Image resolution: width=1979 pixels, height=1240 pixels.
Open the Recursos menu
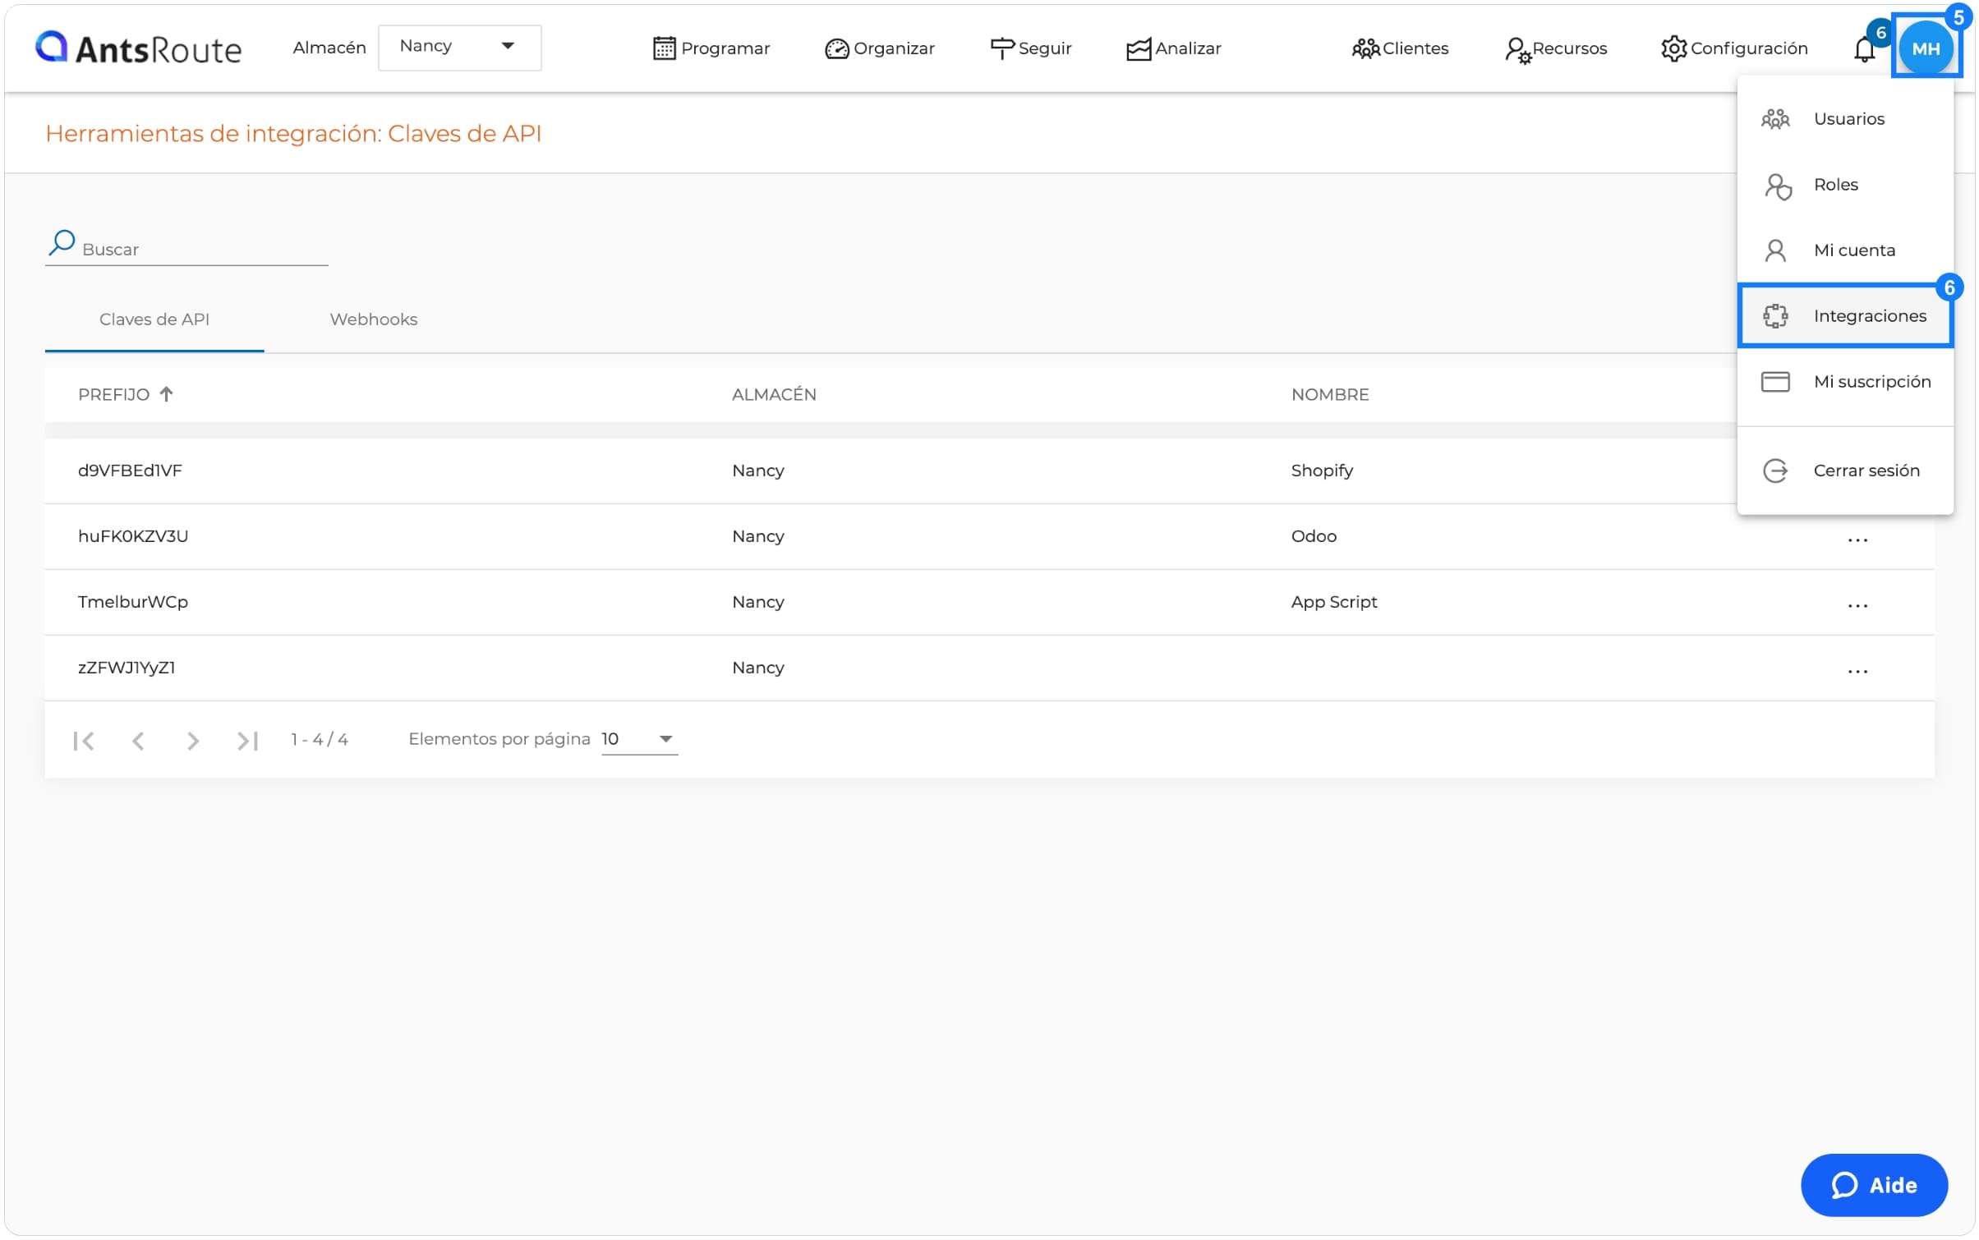1555,48
